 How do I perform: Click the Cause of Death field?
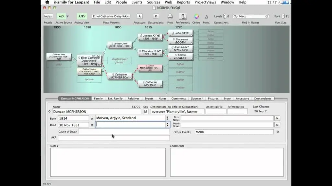[x=124, y=132]
